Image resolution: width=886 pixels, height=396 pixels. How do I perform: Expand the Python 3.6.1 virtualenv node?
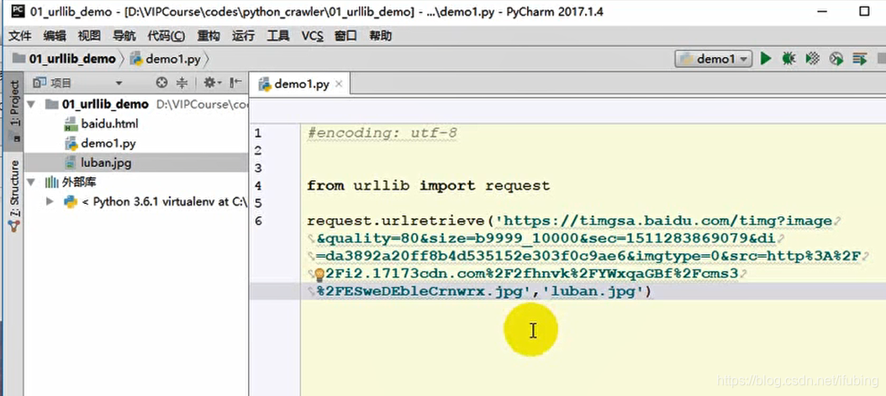(x=50, y=201)
